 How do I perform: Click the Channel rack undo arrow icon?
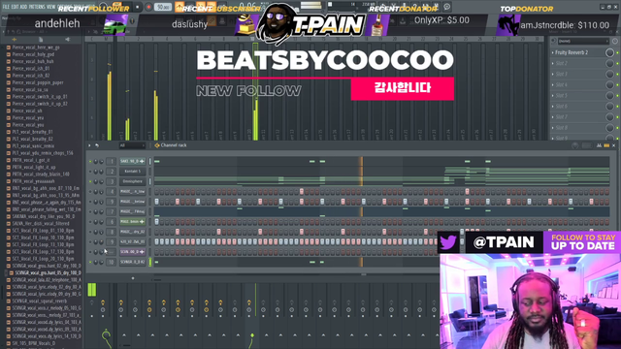tap(97, 145)
